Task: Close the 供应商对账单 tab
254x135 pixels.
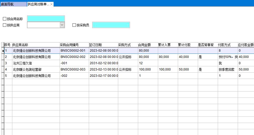Action: 52,4
